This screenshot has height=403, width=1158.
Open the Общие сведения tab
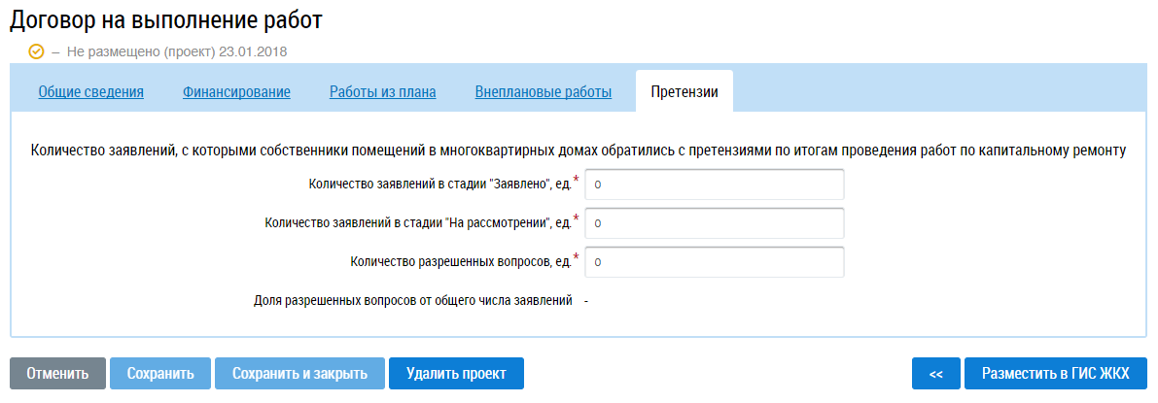point(90,92)
